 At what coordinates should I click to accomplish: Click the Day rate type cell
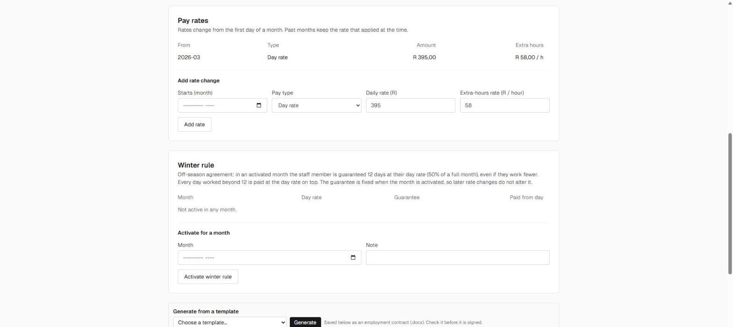point(278,57)
